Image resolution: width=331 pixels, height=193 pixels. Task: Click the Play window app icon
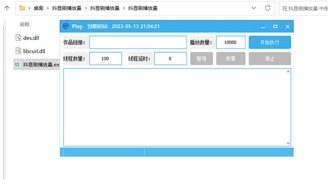click(65, 26)
